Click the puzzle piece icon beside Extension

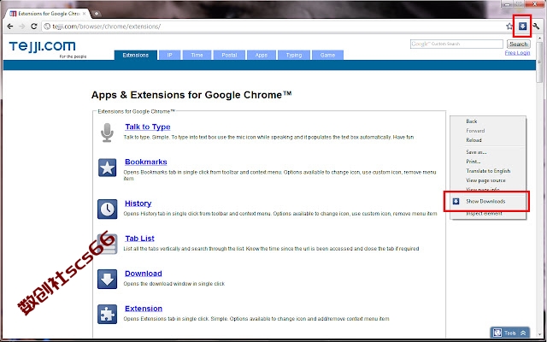pyautogui.click(x=107, y=314)
